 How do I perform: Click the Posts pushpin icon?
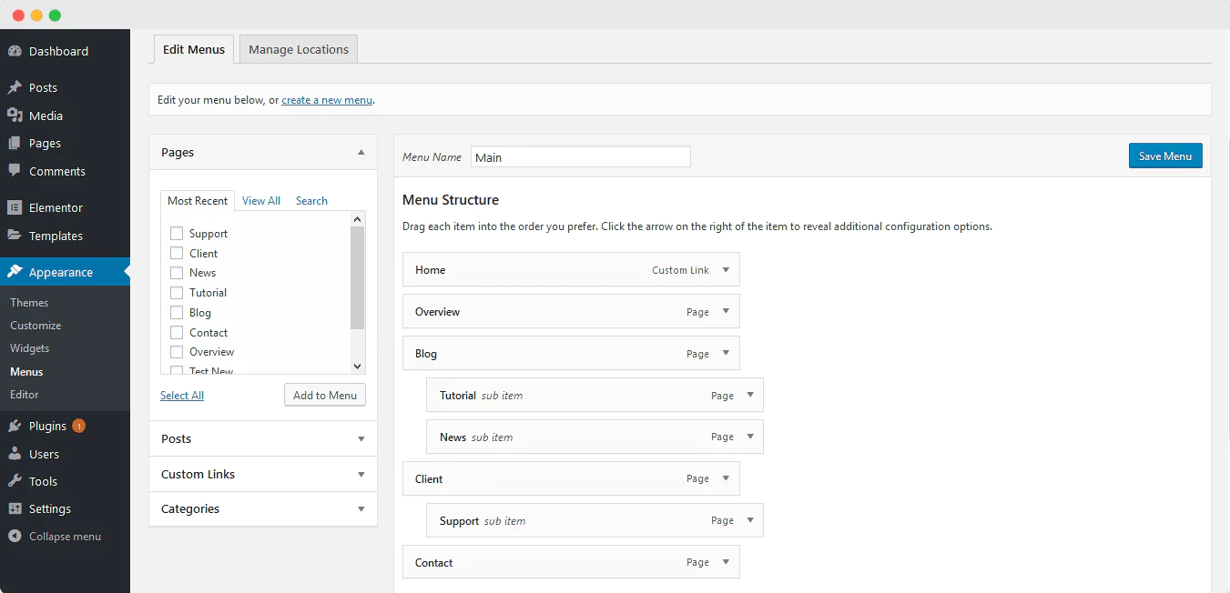[15, 88]
